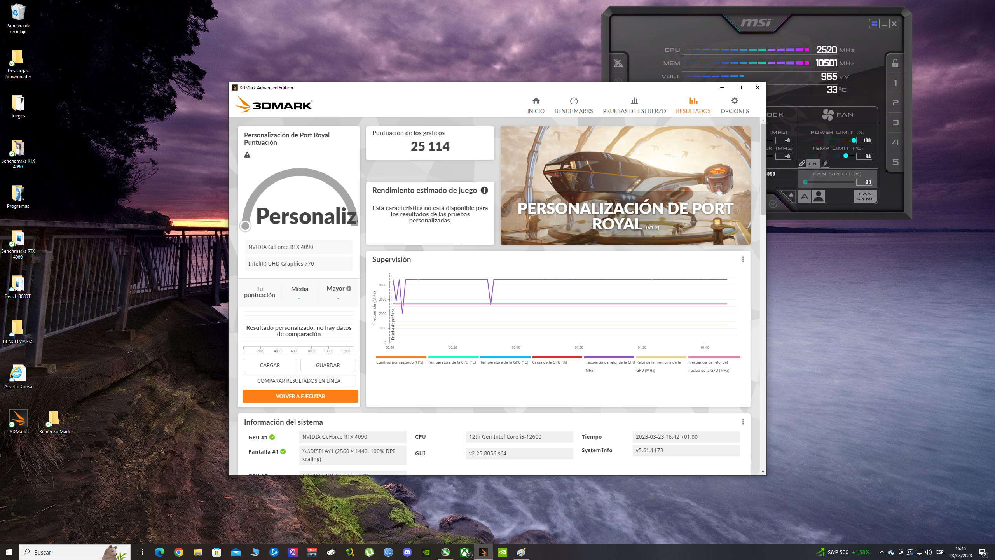Adjust the Fan Speed slider in Afterburner
Image resolution: width=995 pixels, height=560 pixels.
pos(829,182)
